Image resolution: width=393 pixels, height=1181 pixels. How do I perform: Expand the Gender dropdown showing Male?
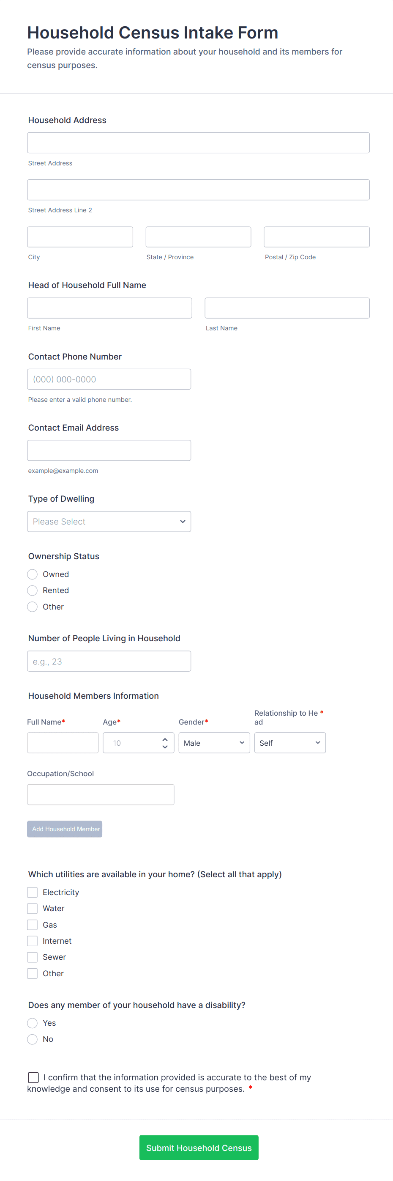(214, 743)
